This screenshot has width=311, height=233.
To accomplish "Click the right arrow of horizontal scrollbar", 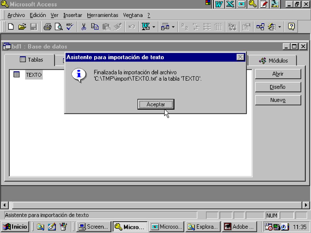I will click(306, 205).
